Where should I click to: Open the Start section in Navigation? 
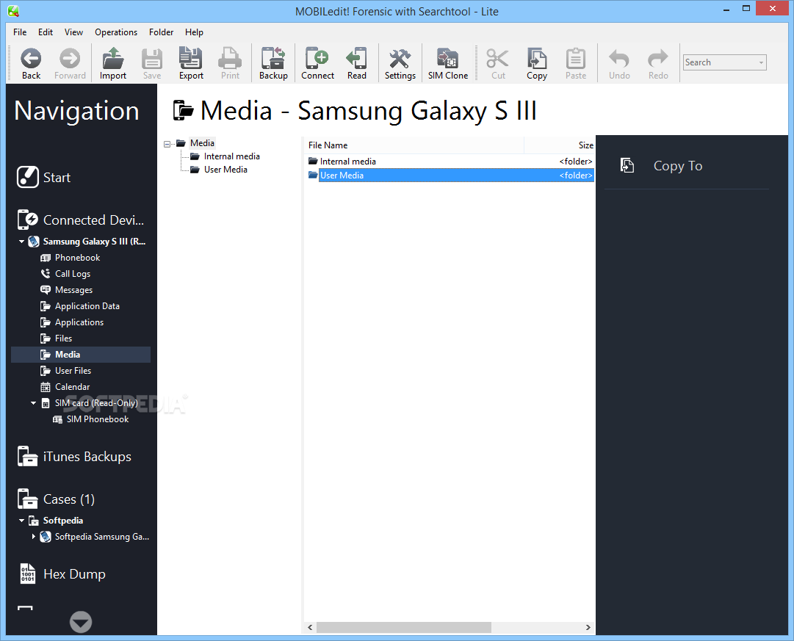click(x=43, y=177)
